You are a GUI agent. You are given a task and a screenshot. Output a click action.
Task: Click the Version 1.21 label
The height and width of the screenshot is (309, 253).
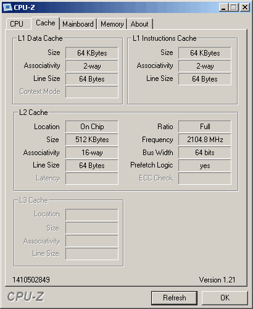click(x=217, y=280)
